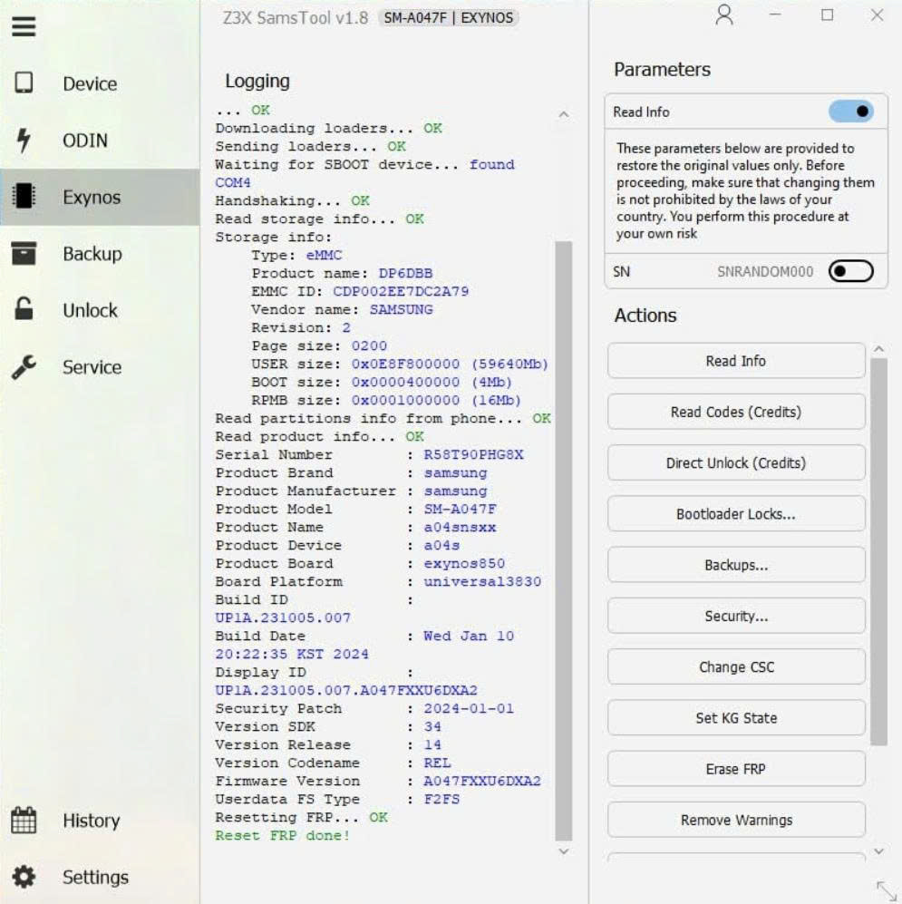Click the Erase FRP button
The image size is (902, 904).
click(x=736, y=769)
